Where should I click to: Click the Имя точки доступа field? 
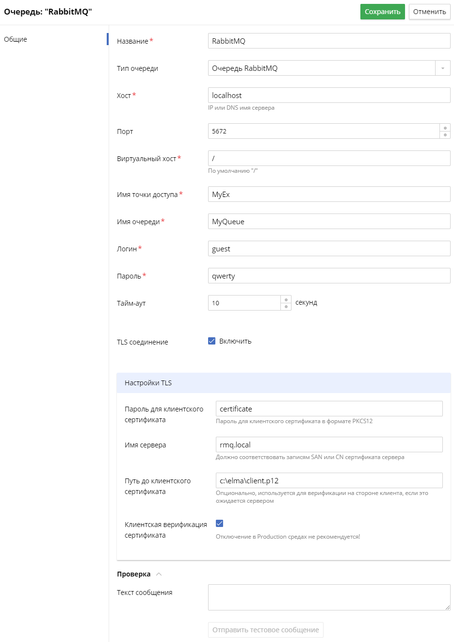point(329,194)
